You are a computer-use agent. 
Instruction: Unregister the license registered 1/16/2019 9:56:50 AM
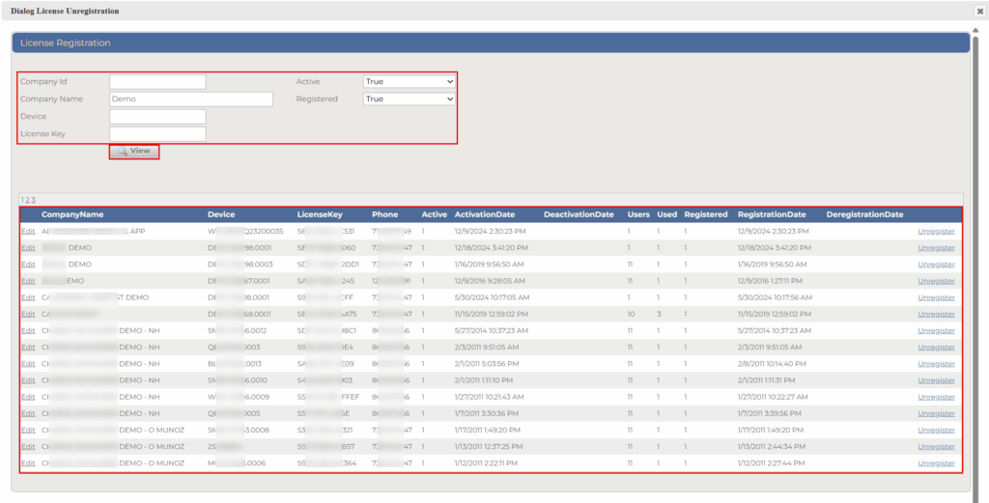pos(936,265)
